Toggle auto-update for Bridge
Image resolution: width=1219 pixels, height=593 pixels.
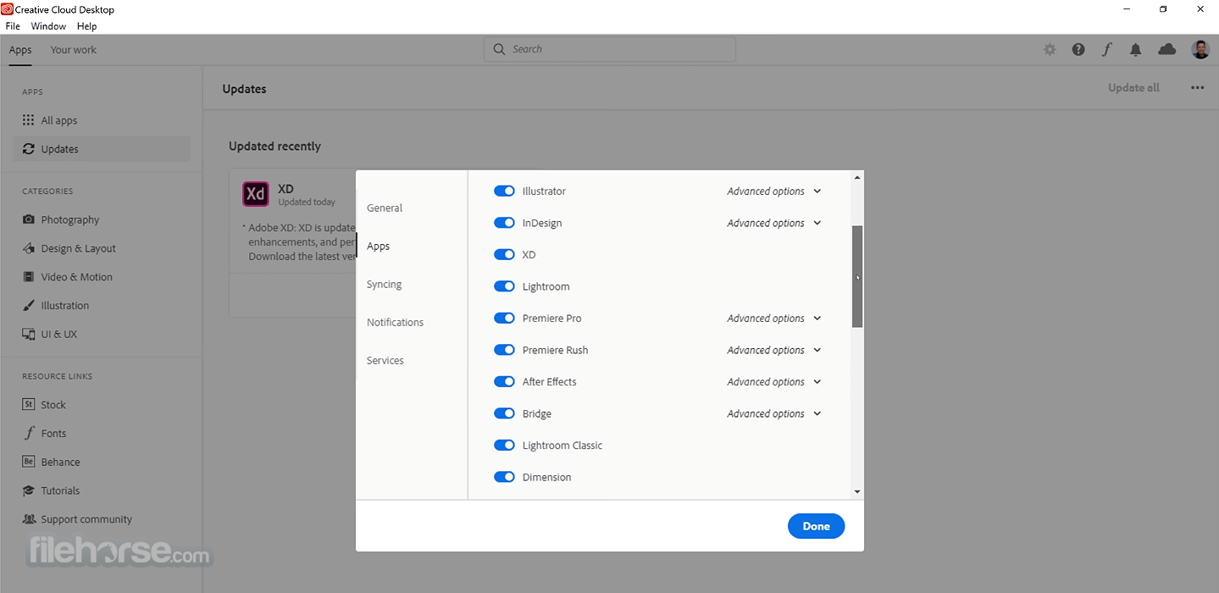pos(504,413)
